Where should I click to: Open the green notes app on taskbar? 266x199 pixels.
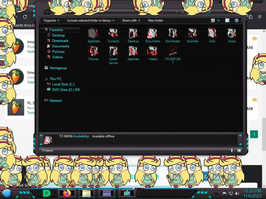47,193
